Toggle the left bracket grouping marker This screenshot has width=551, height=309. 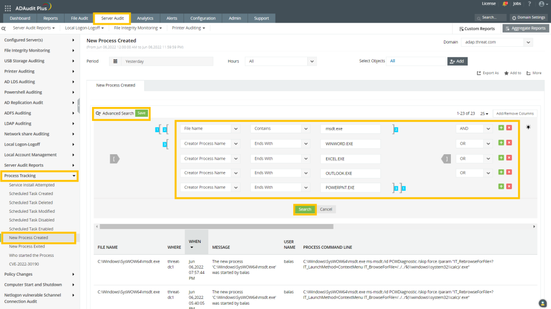coord(115,159)
